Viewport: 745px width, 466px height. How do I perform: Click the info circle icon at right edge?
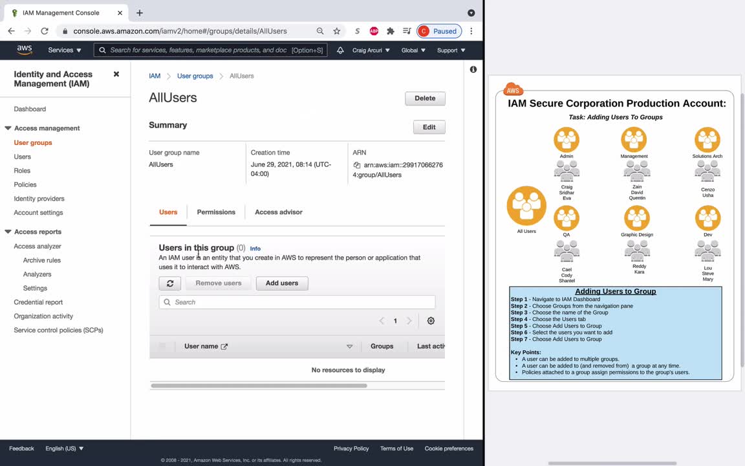pos(473,69)
